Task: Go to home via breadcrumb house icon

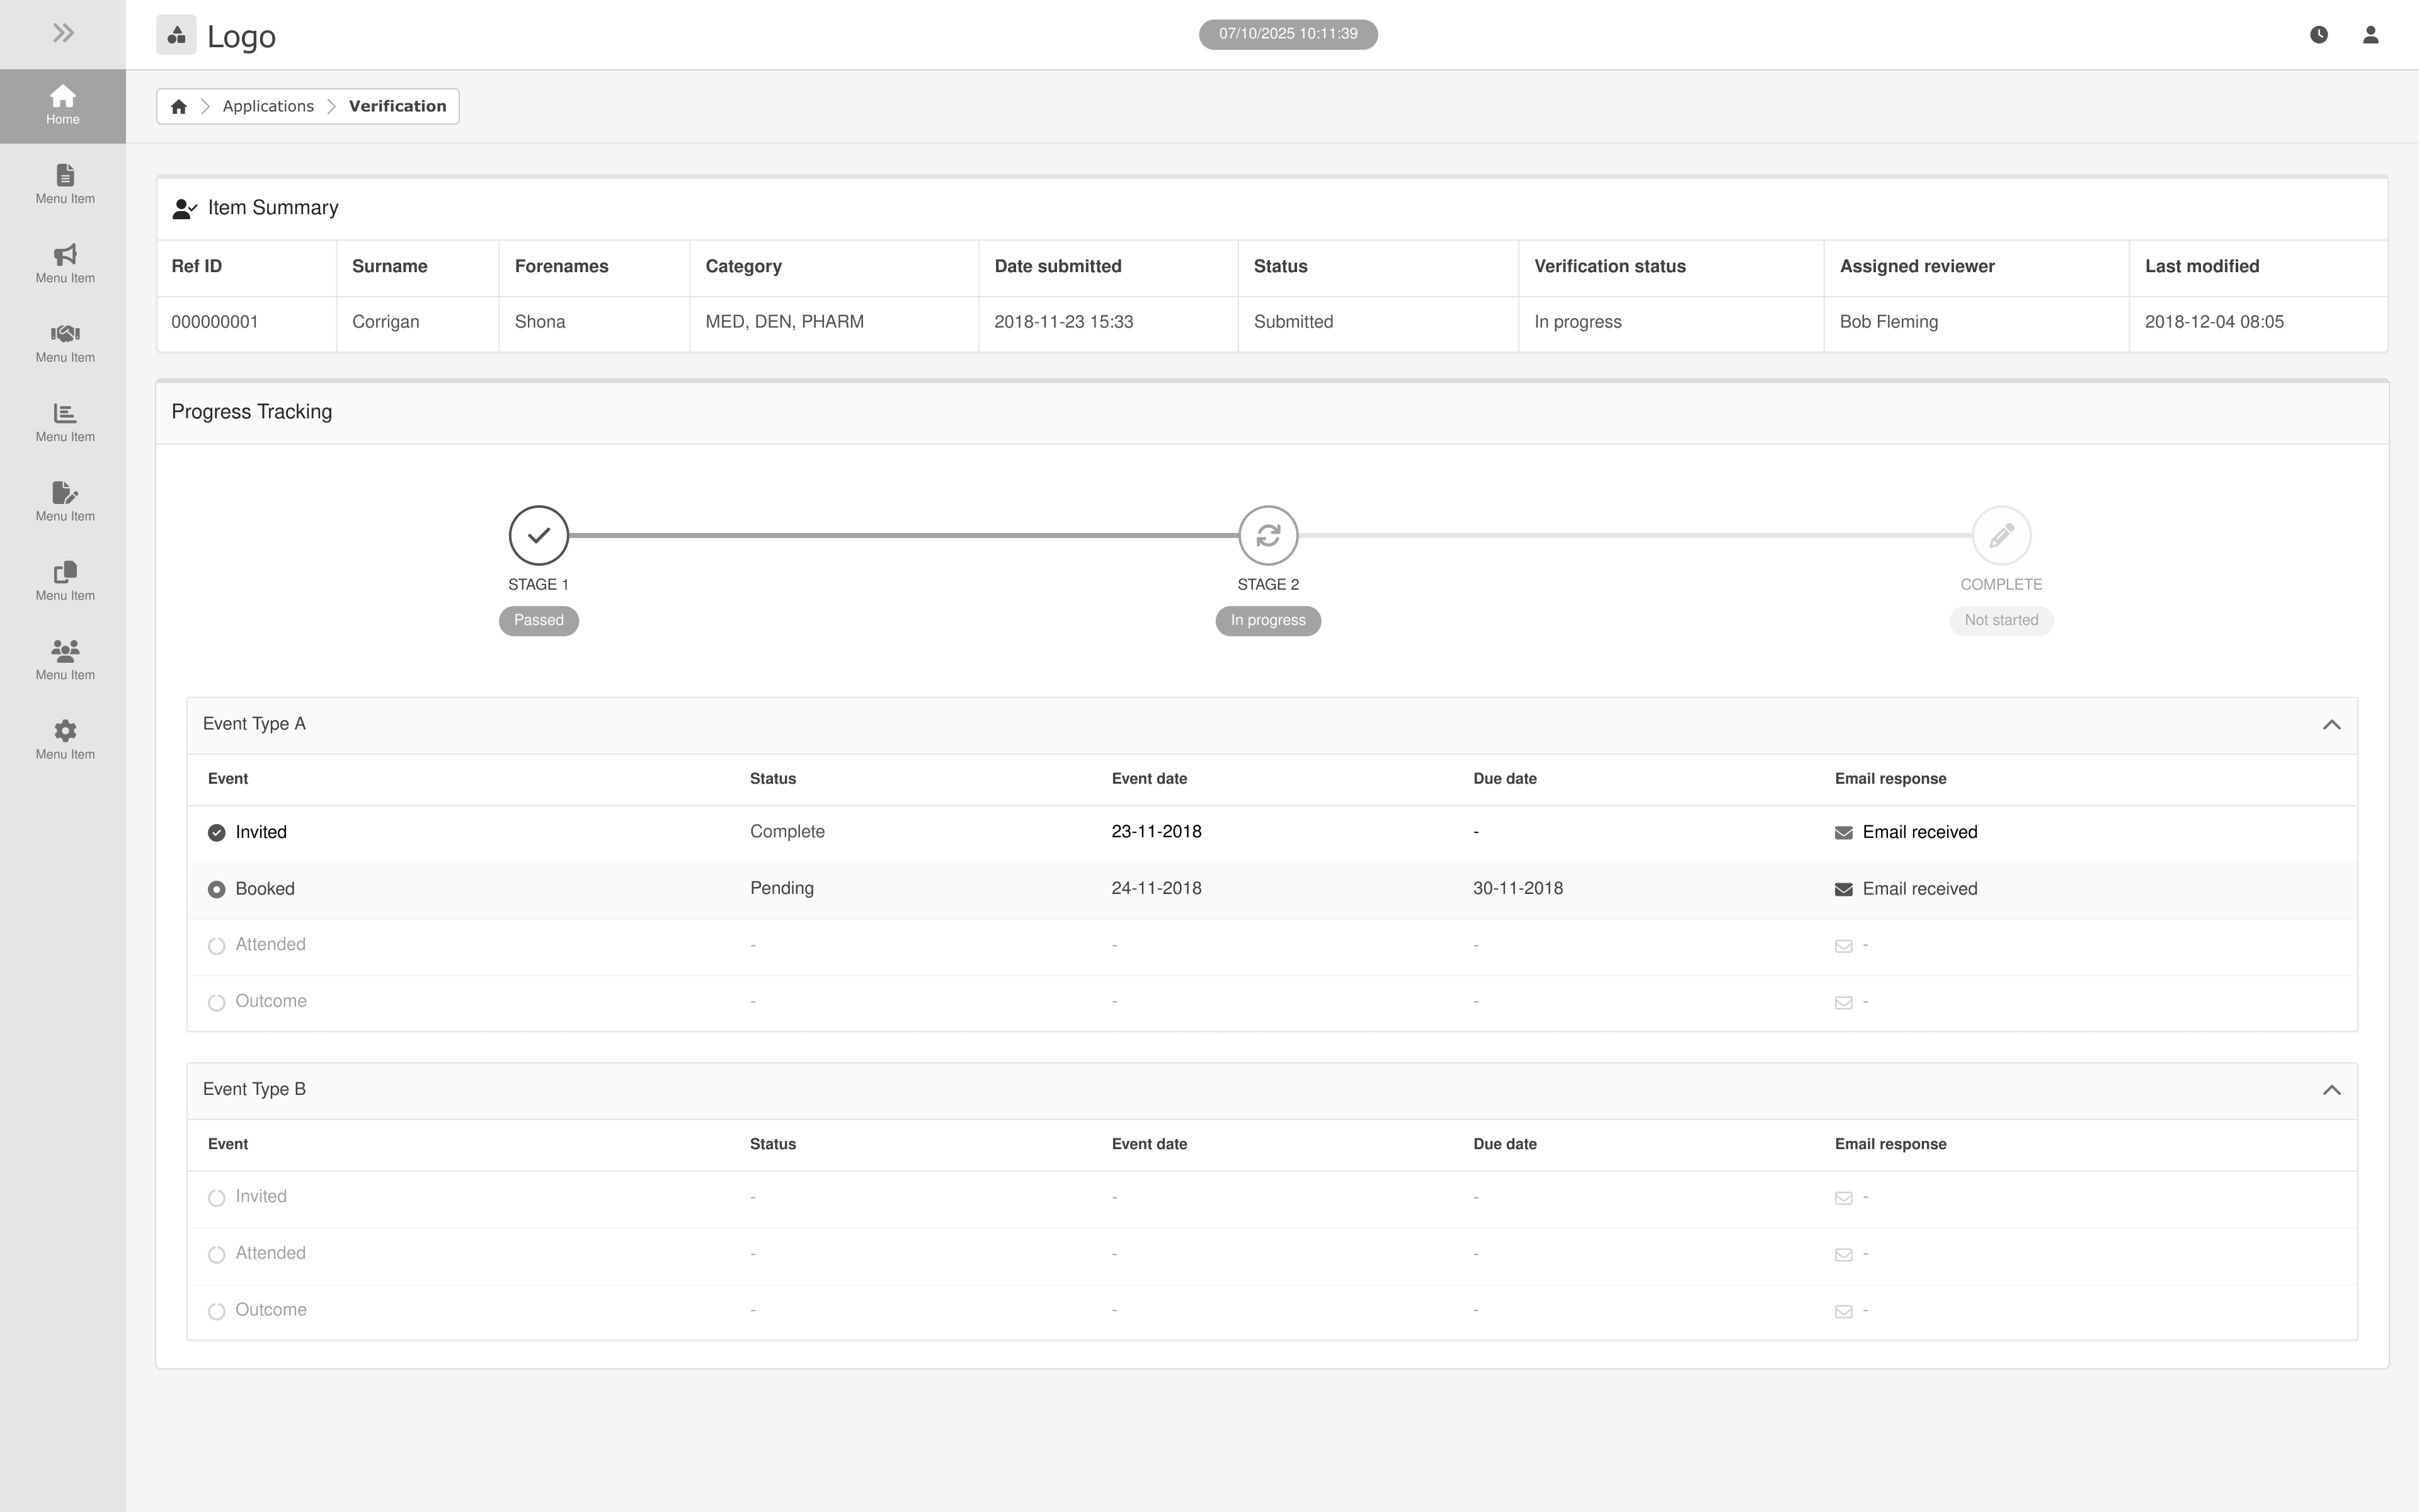Action: coord(179,106)
